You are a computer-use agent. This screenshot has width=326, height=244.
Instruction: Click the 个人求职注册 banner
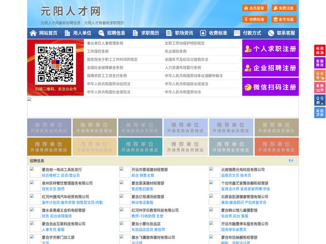click(270, 48)
